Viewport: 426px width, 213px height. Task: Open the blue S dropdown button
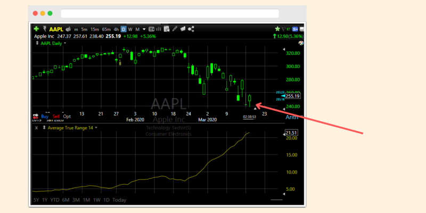point(296,29)
